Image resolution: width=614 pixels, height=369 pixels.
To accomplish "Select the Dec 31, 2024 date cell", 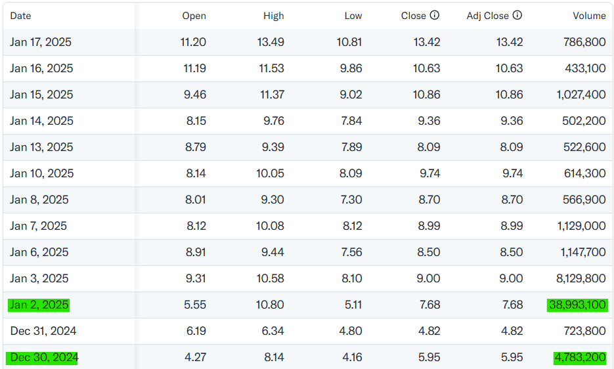I will click(x=43, y=331).
